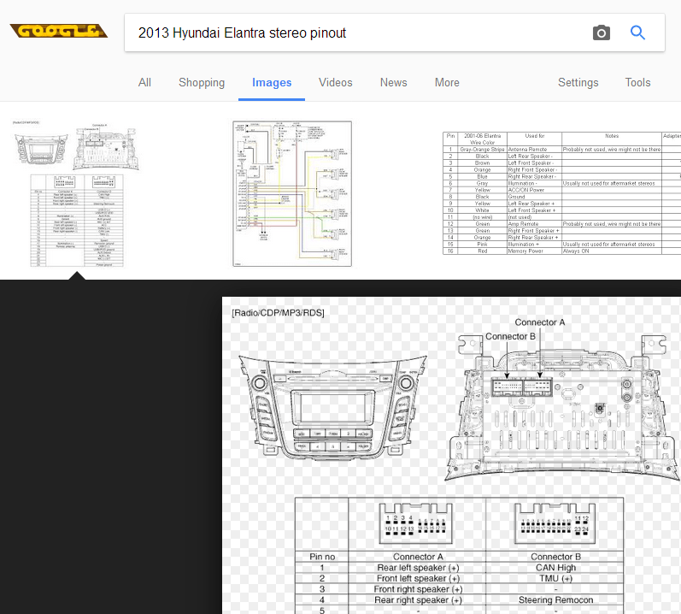The image size is (681, 614).
Task: Click the 'Connector B' header cell
Action: pos(555,557)
